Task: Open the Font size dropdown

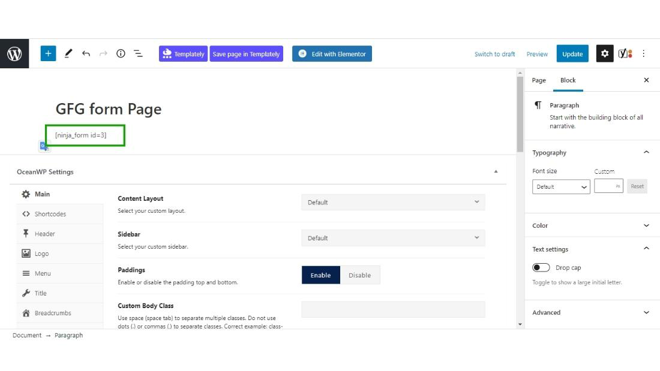Action: [x=561, y=187]
